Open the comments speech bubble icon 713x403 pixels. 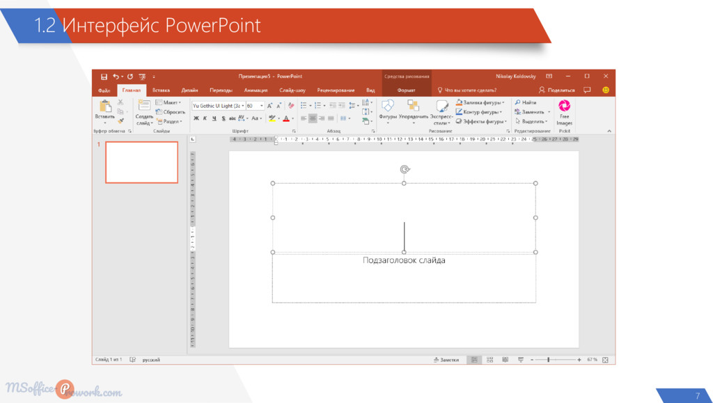587,90
